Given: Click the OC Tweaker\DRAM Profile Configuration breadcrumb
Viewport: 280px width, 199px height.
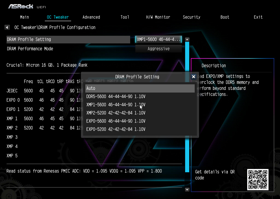Looking at the screenshot, I should point(55,28).
